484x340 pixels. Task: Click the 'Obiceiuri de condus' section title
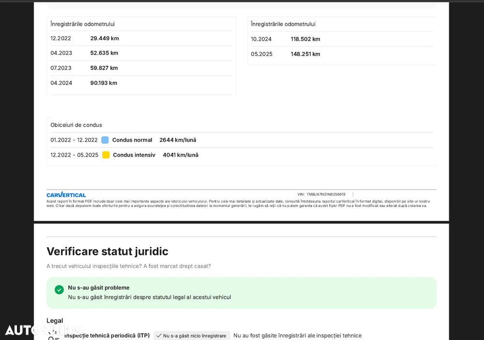tap(76, 125)
